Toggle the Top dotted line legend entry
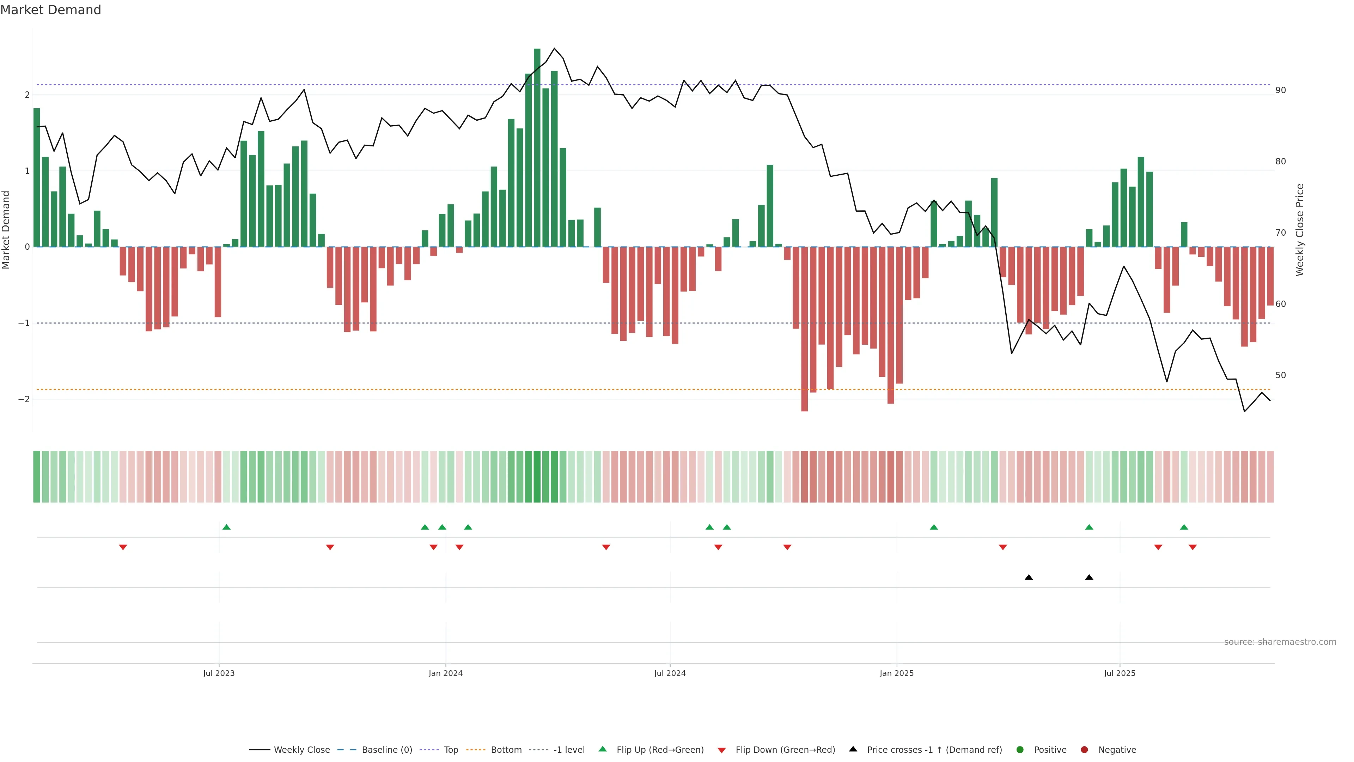 (x=451, y=749)
